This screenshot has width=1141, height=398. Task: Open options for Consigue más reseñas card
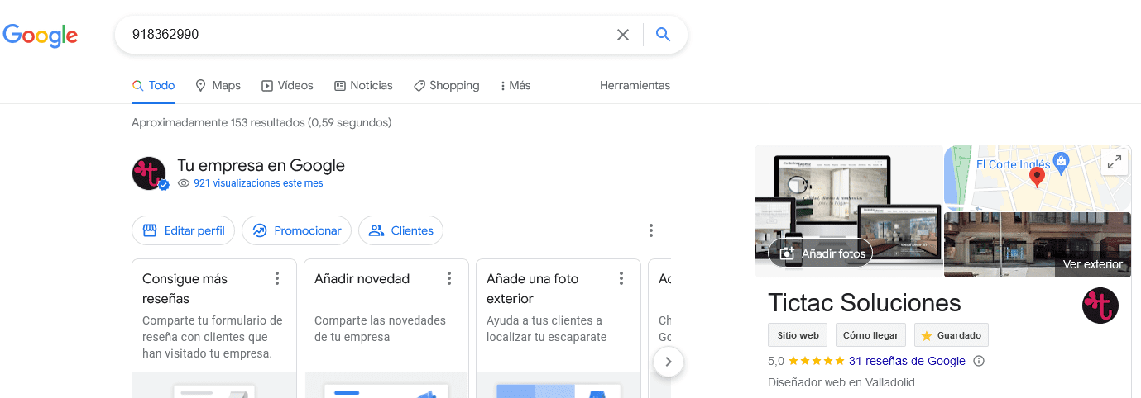(x=277, y=278)
